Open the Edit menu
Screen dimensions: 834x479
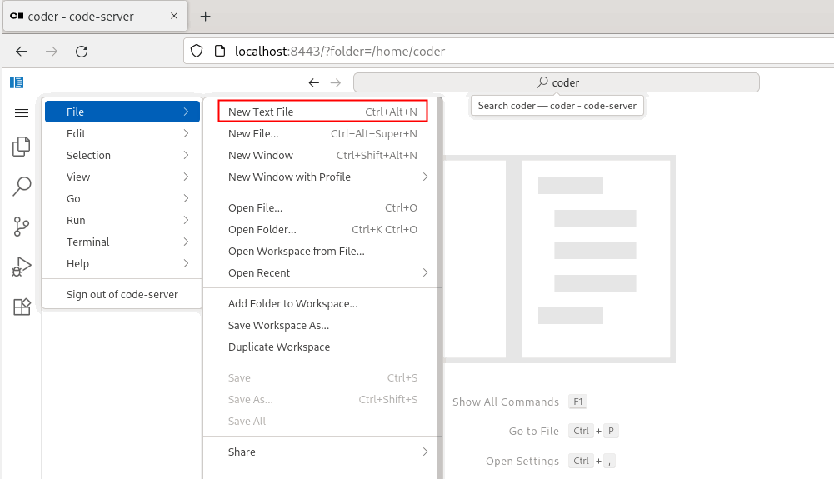click(x=122, y=133)
